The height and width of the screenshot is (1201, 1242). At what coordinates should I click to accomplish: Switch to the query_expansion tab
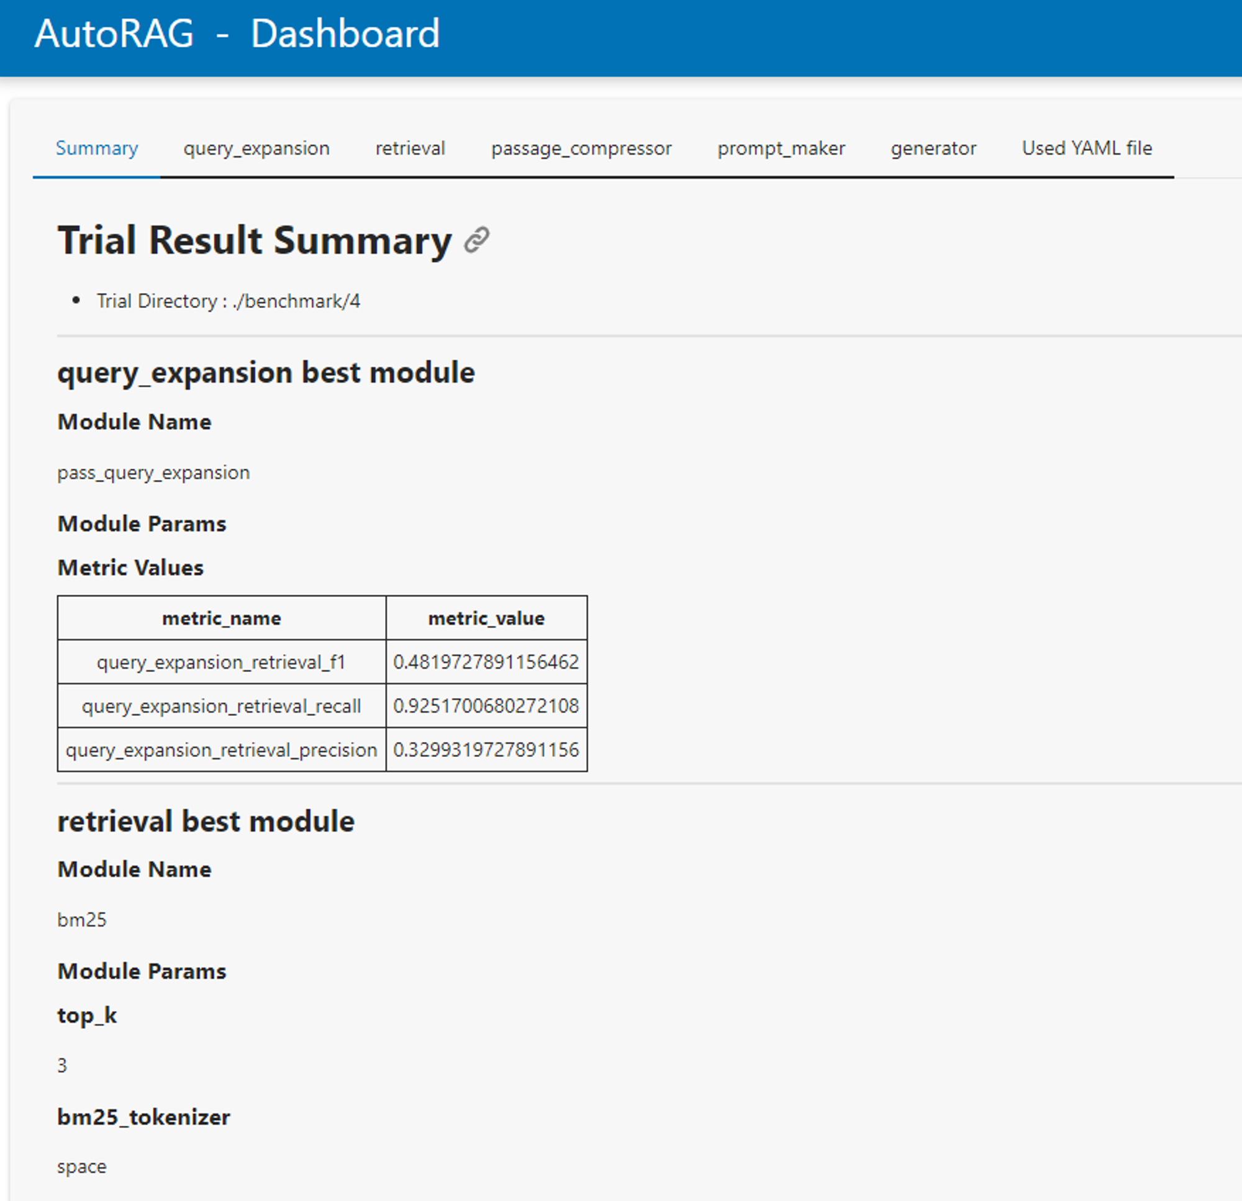256,148
